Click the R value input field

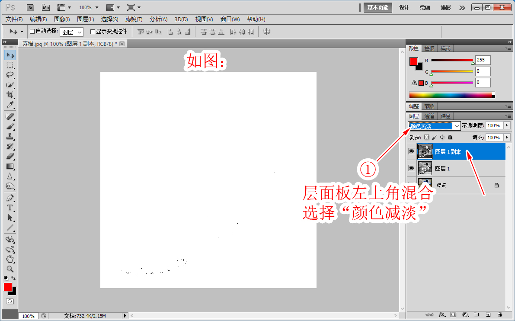point(483,60)
